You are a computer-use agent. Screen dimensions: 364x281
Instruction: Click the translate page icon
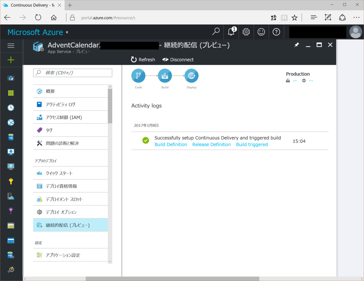tap(274, 18)
